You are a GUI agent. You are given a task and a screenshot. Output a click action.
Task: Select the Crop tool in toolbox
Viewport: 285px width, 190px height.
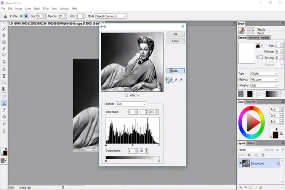(4, 62)
